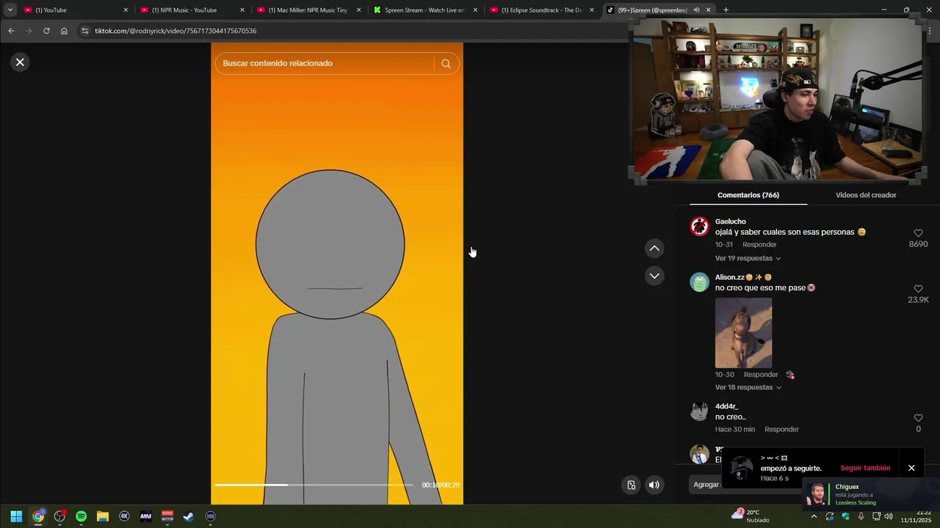
Task: Like 4dd4r_'s comment heart
Action: (918, 418)
